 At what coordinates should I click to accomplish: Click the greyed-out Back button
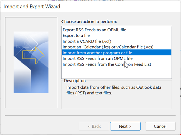94,126
